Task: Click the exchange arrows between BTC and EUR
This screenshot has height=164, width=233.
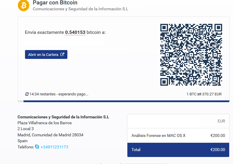Action: (199, 94)
